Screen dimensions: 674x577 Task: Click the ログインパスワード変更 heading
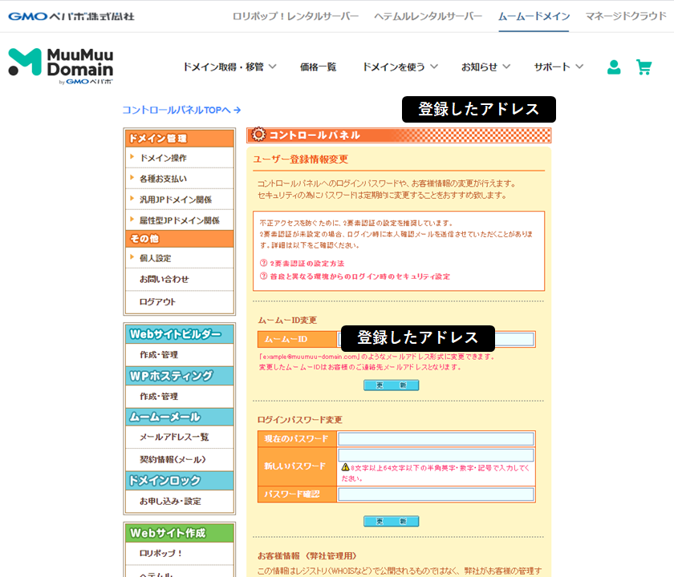(x=300, y=419)
